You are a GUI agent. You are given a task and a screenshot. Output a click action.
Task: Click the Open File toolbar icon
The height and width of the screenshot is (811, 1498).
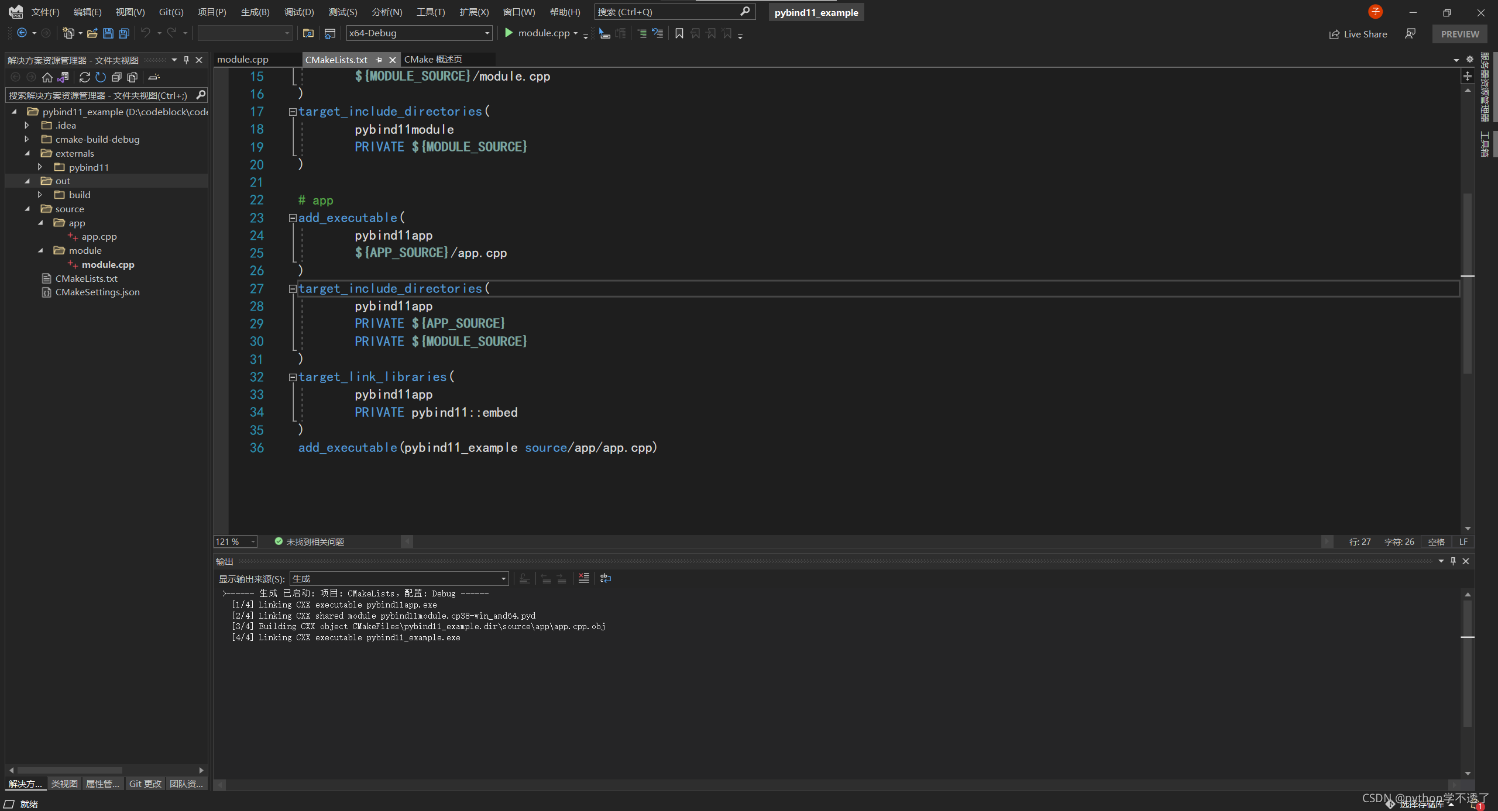92,33
